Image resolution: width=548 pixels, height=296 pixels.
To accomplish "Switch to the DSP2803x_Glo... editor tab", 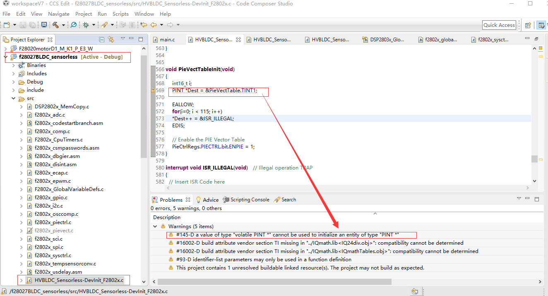I will click(383, 40).
